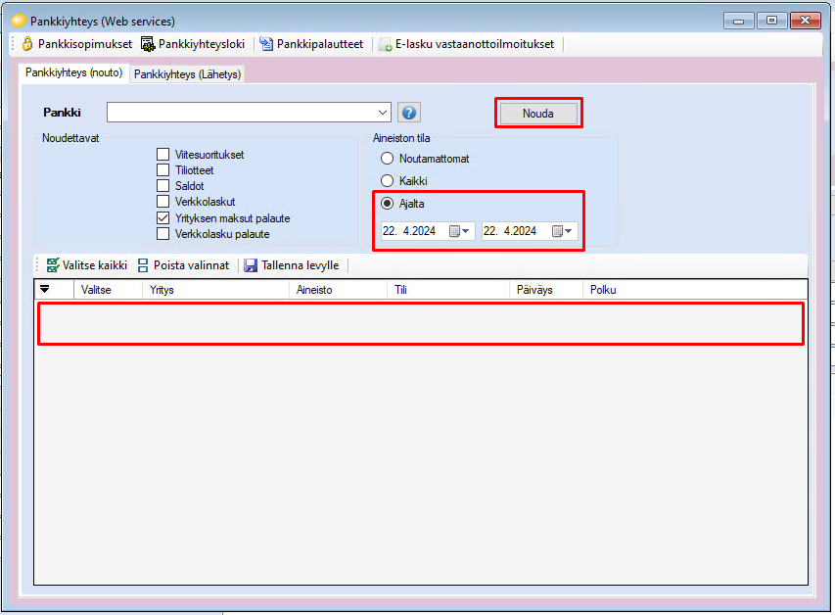The image size is (835, 615).
Task: Tick the Tiliotteet checkbox
Action: click(163, 170)
